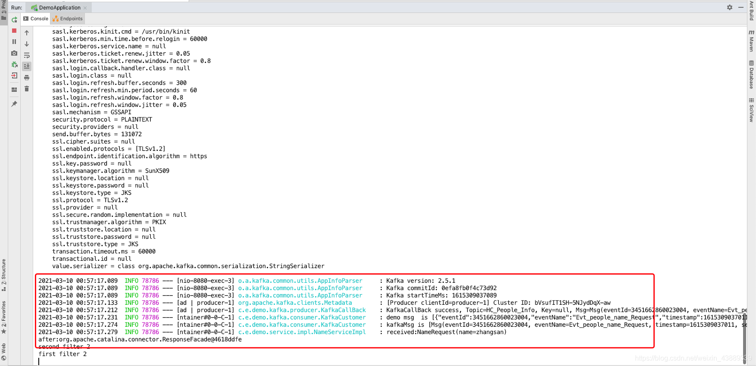The width and height of the screenshot is (756, 366).
Task: Open the Maven side panel
Action: pos(752,41)
